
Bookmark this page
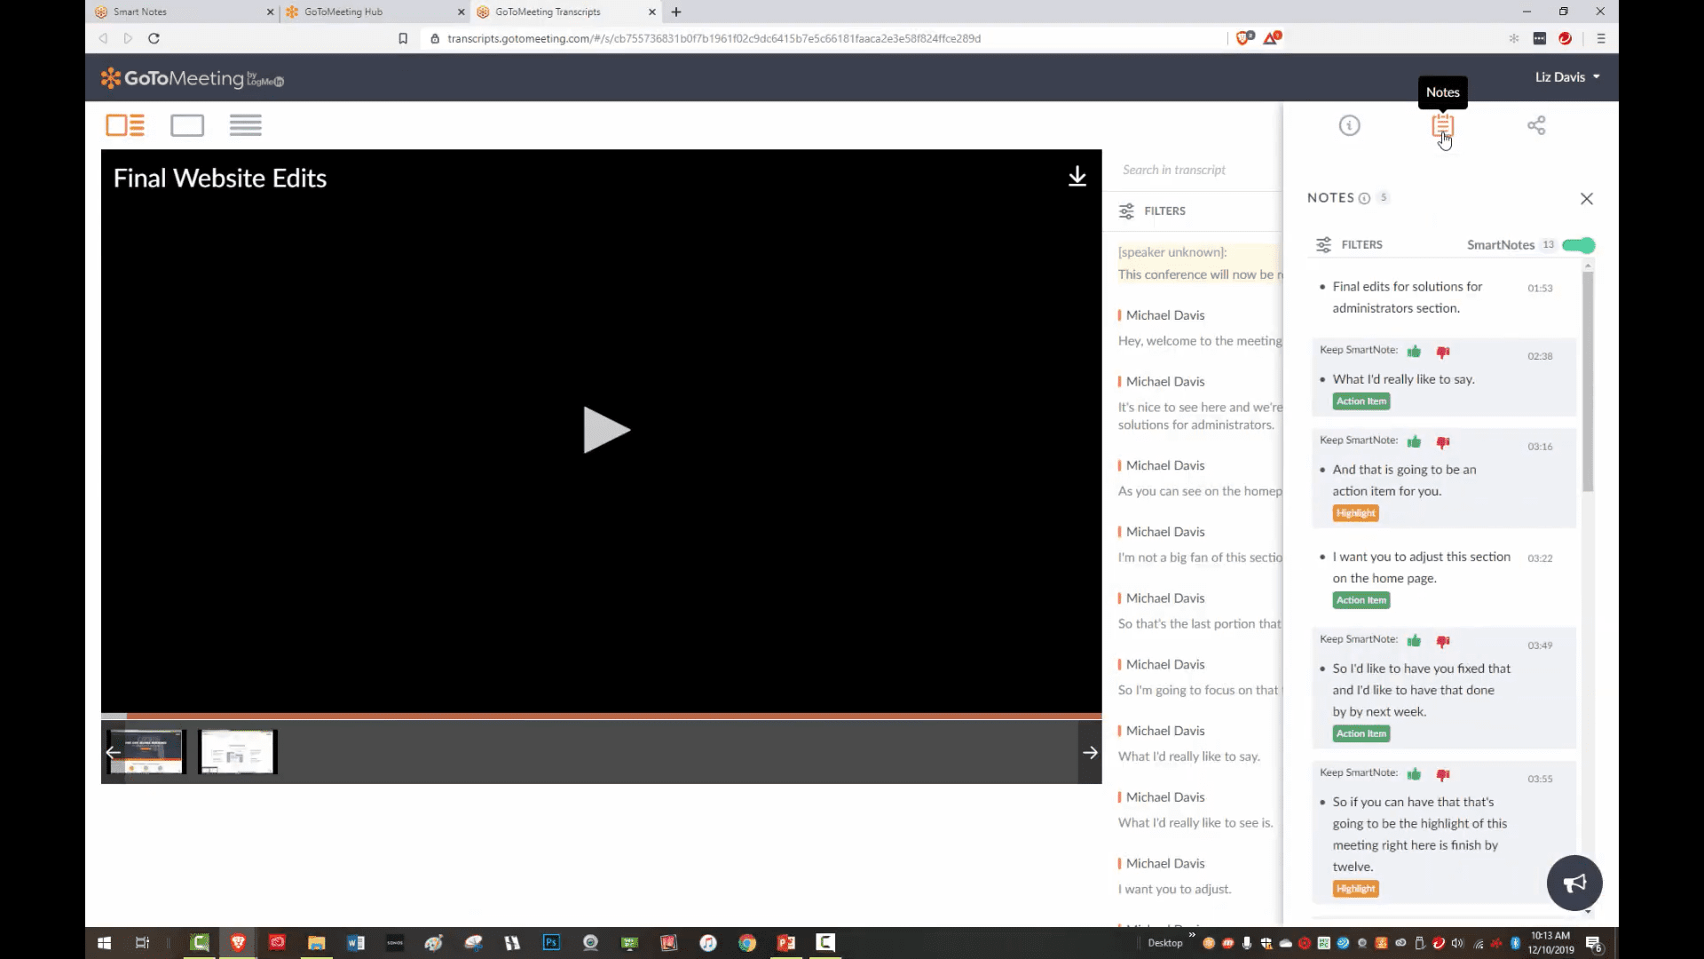[x=403, y=38]
